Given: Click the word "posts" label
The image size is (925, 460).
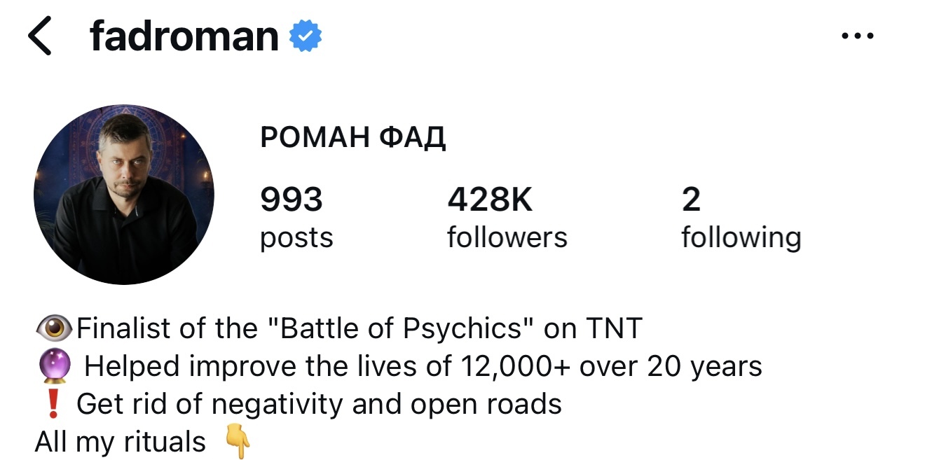Looking at the screenshot, I should pos(296,238).
